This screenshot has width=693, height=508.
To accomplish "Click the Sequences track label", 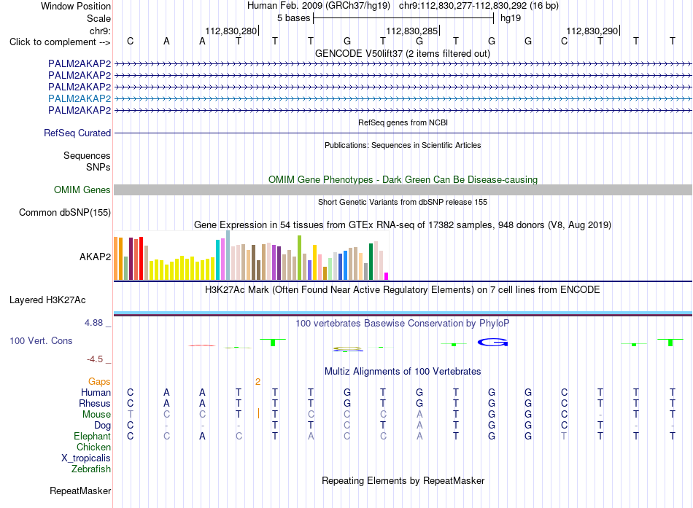I will point(87,155).
